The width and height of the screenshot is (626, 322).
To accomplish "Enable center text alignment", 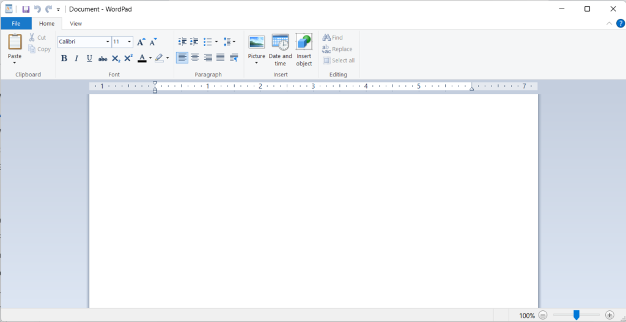I will [x=195, y=57].
